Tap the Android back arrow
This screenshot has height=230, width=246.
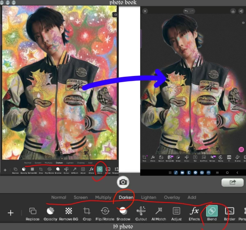click(237, 172)
